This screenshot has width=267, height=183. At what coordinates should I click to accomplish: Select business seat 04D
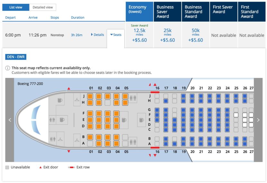pos(116,126)
